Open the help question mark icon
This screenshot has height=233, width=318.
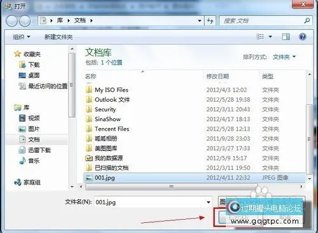(x=303, y=37)
